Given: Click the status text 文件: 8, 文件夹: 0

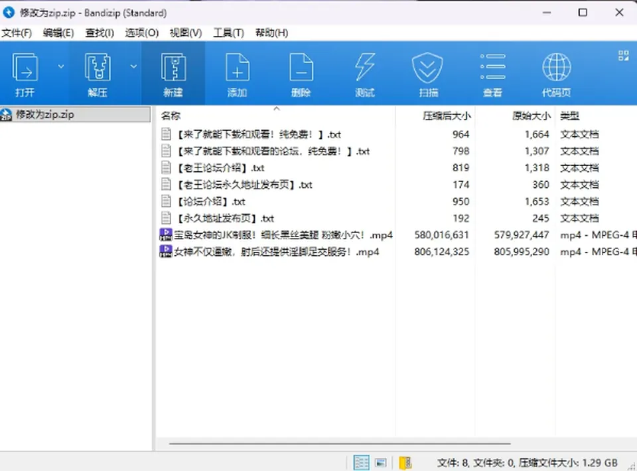Looking at the screenshot, I should (476, 462).
